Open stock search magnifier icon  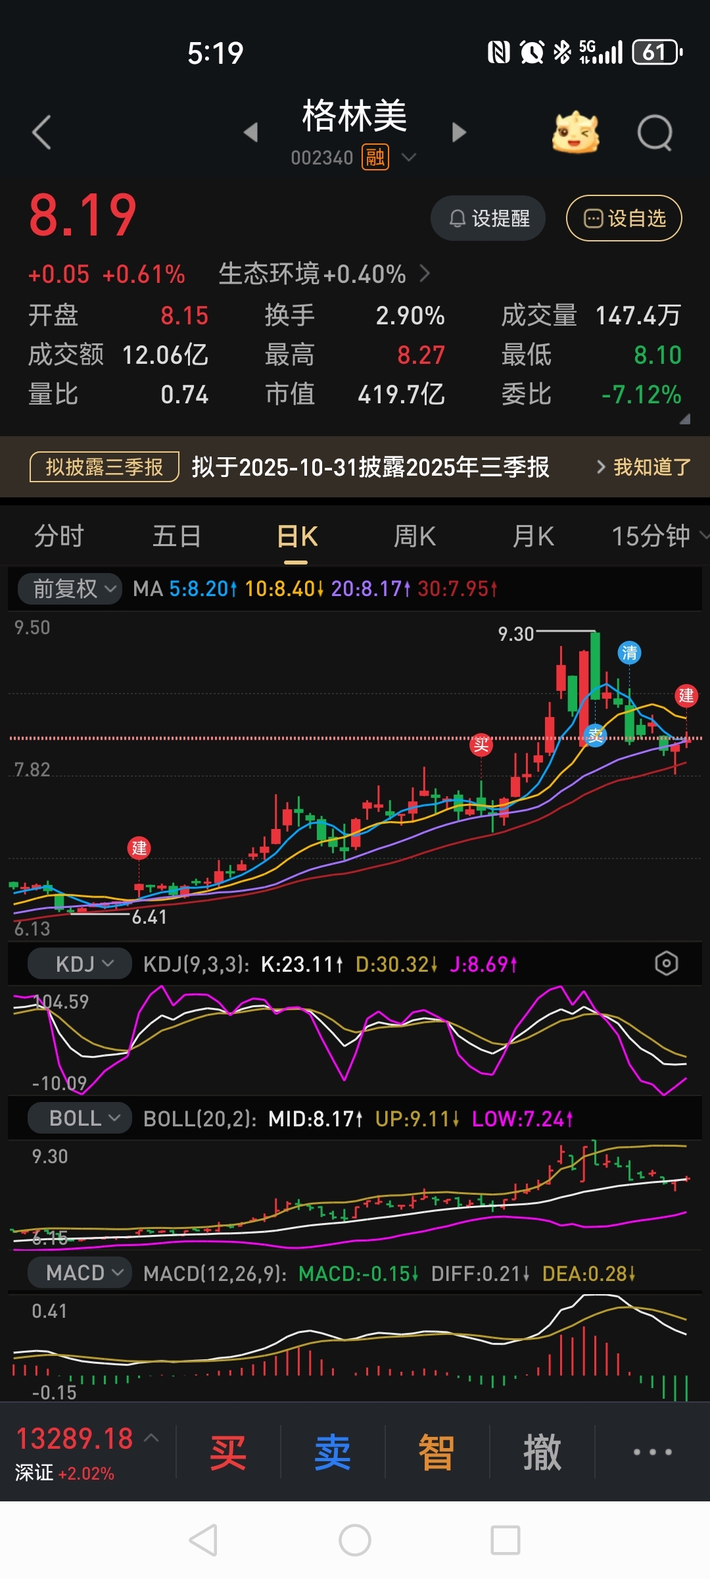(655, 133)
